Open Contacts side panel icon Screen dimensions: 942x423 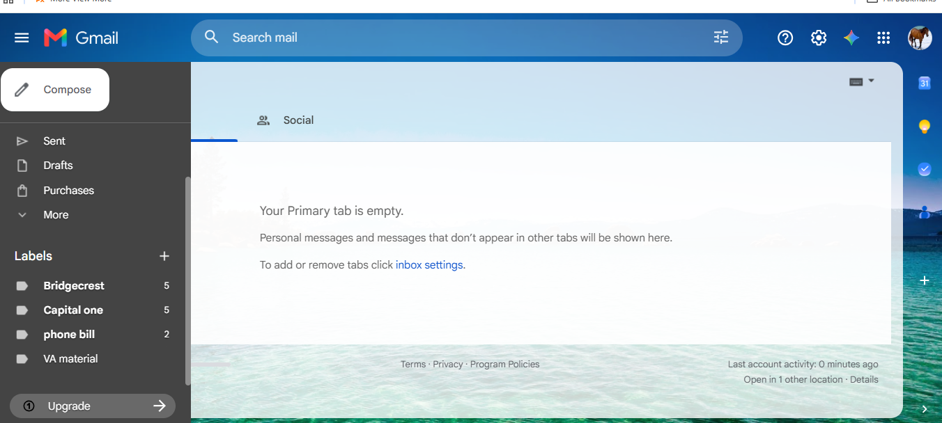925,212
